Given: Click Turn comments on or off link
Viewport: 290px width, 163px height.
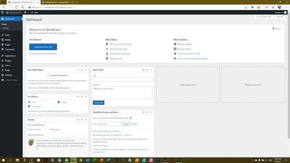Looking at the screenshot, I should [x=188, y=53].
